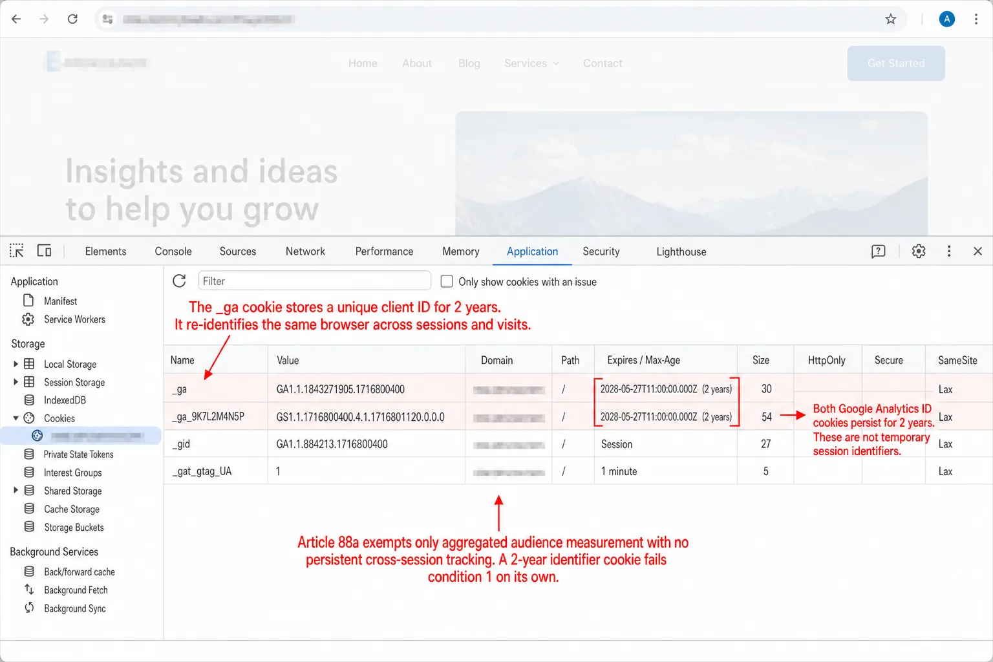Open the Services dropdown in site navigation
Viewport: 993px width, 662px height.
coord(531,63)
